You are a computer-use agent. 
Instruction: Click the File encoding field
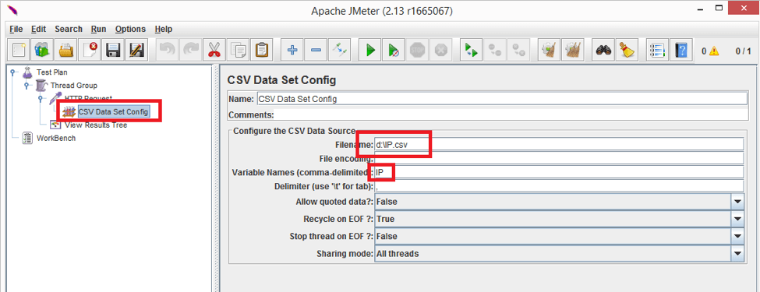tap(559, 158)
